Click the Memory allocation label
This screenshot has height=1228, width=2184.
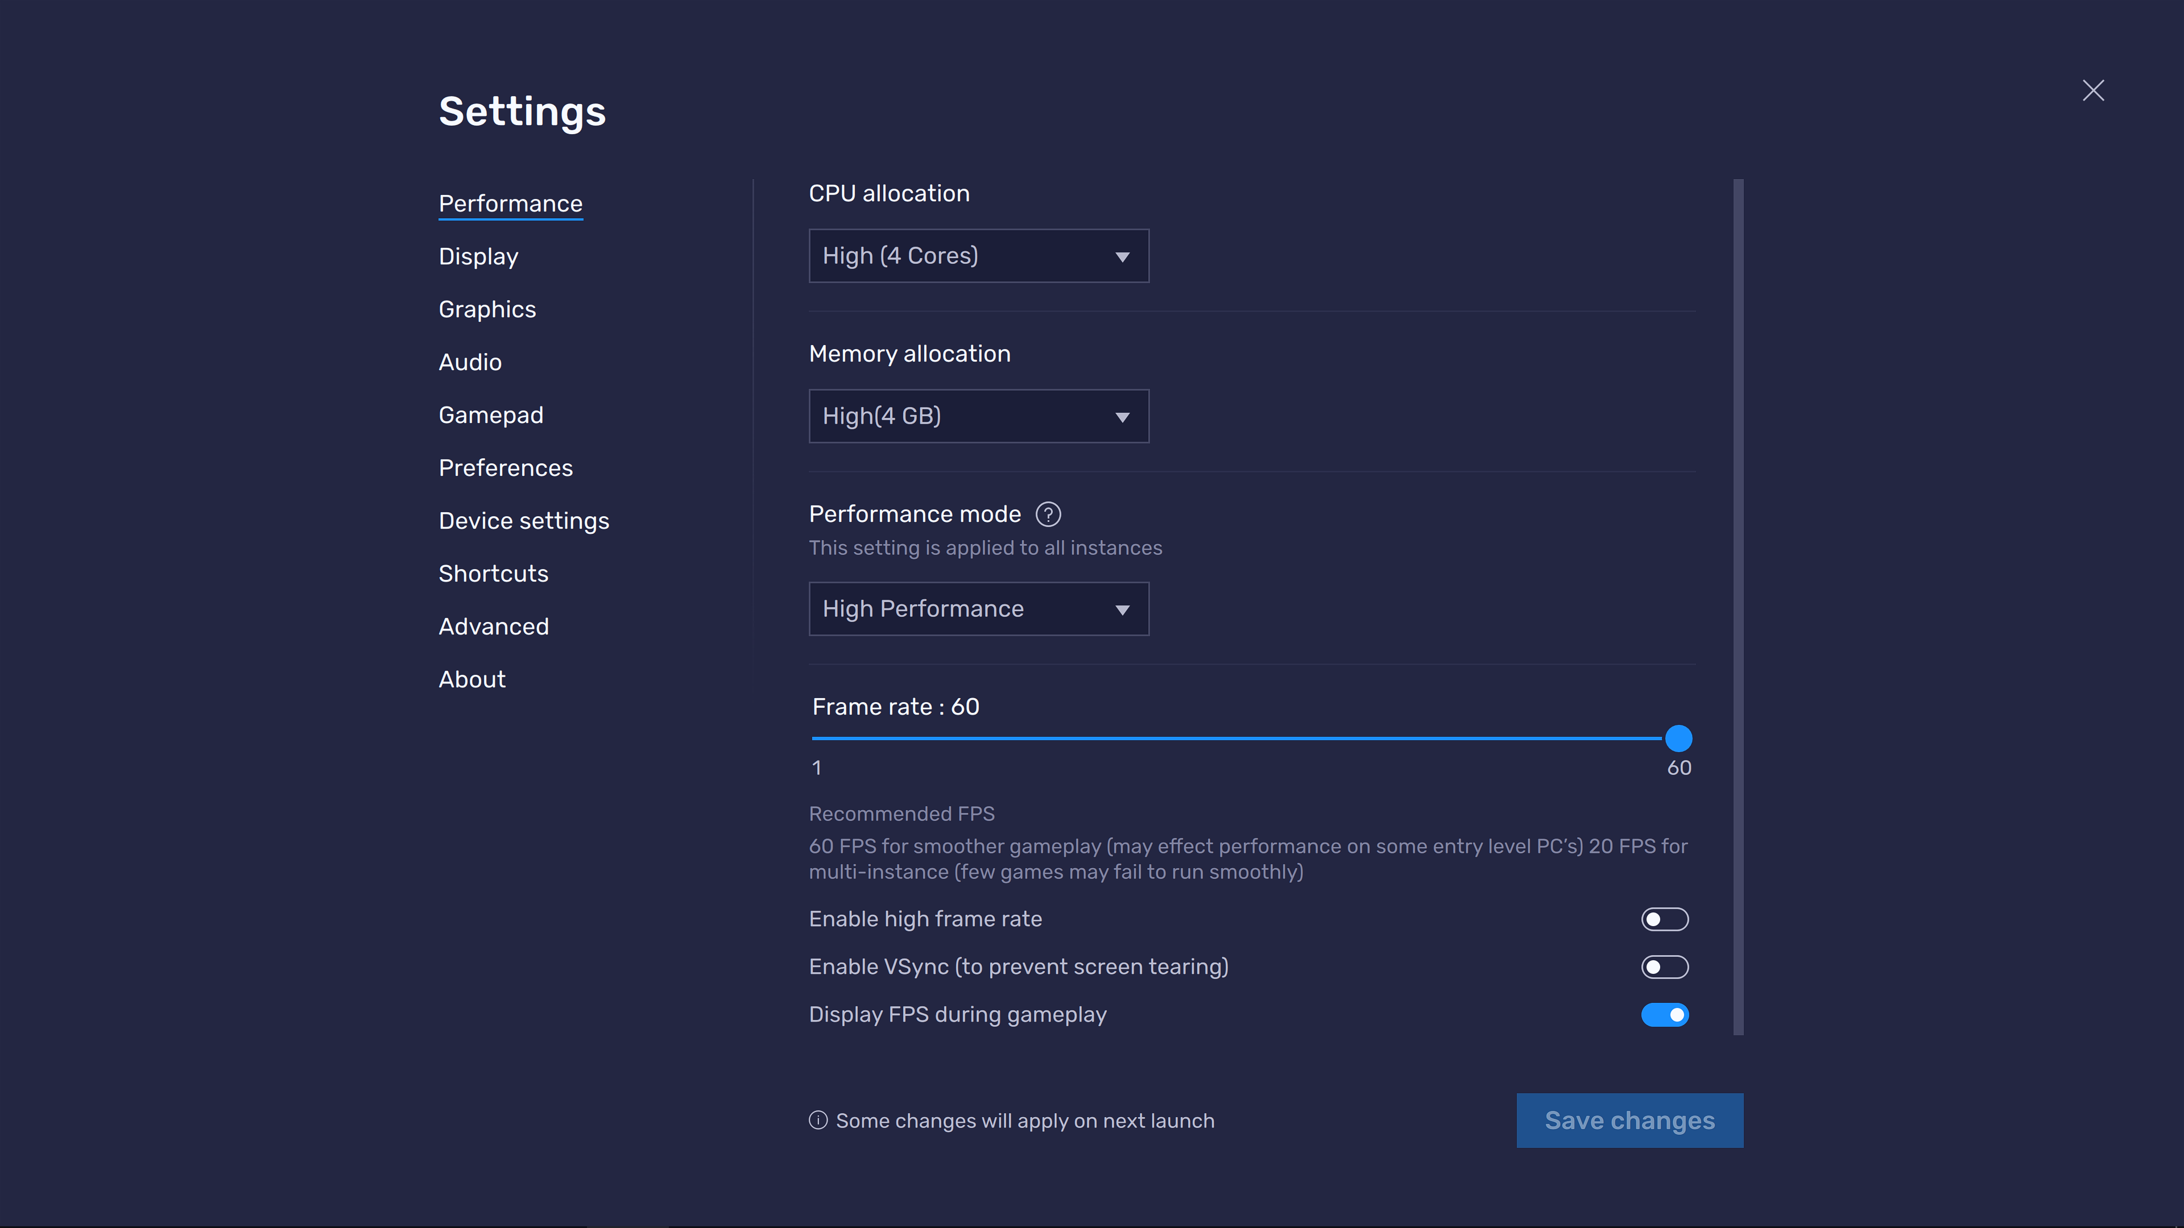tap(910, 354)
